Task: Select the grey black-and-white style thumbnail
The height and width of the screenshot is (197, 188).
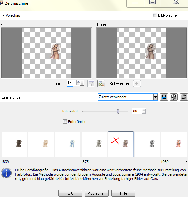Action: pyautogui.click(x=147, y=144)
